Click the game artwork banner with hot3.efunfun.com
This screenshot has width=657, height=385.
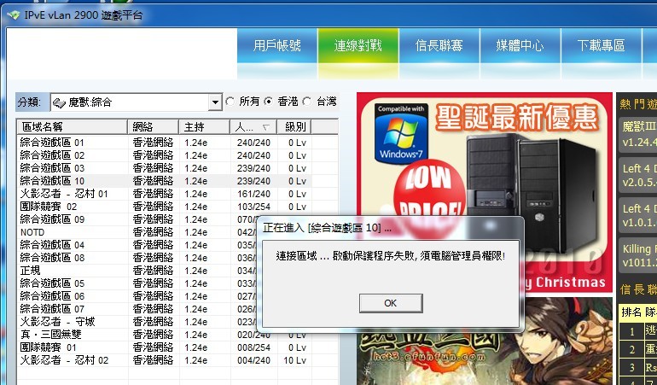click(x=484, y=341)
